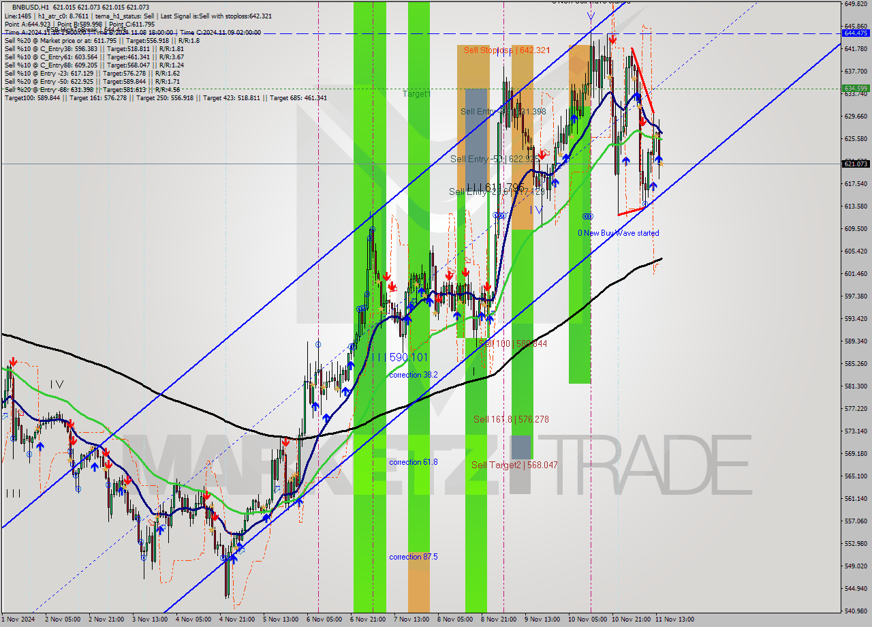Click the '3 Nov 13:00' time axis label
The height and width of the screenshot is (627, 872).
pos(149,620)
